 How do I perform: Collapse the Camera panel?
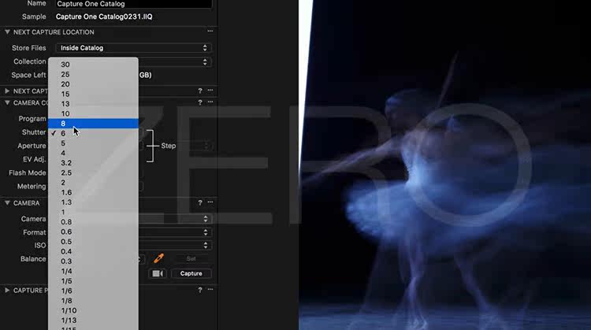pyautogui.click(x=7, y=202)
